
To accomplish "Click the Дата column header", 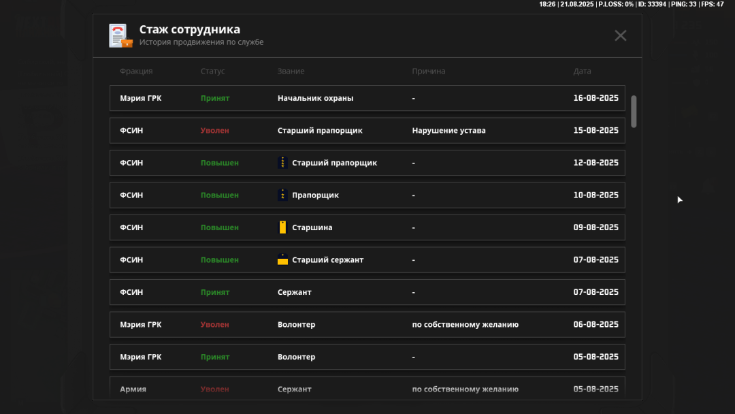I will coord(582,71).
